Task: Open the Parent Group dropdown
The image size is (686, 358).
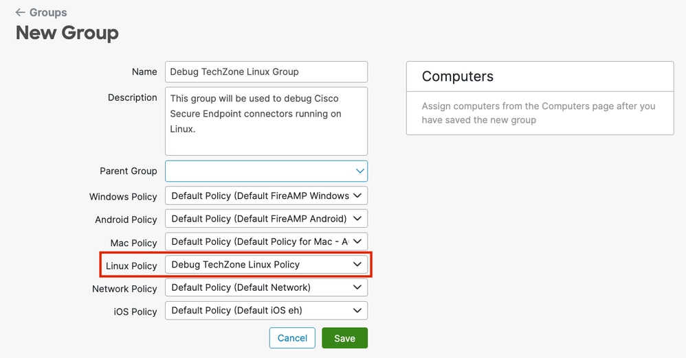Action: click(266, 171)
